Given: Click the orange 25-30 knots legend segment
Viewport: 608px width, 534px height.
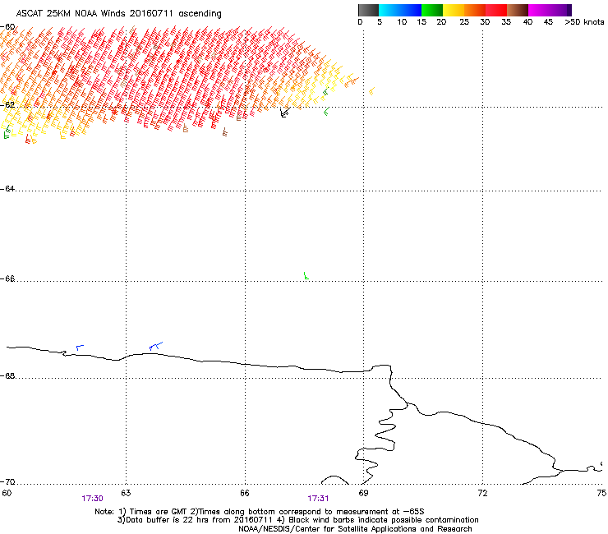Looking at the screenshot, I should pos(475,10).
